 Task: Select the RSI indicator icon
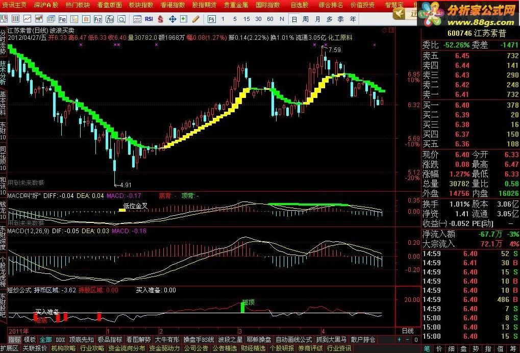point(149,19)
